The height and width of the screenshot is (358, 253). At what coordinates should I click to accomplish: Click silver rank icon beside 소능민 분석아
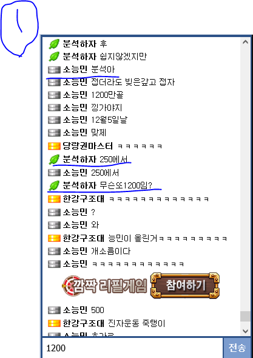[54, 70]
